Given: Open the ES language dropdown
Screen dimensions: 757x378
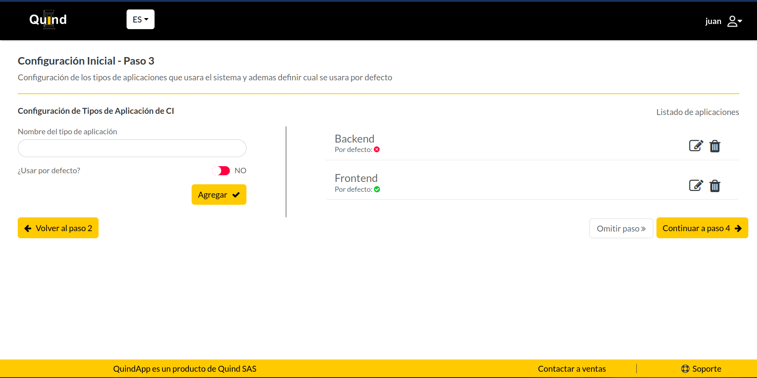Looking at the screenshot, I should tap(140, 19).
